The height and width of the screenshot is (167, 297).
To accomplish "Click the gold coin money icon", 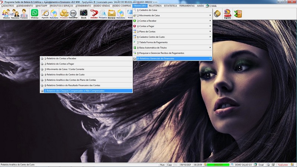I will point(217,14).
